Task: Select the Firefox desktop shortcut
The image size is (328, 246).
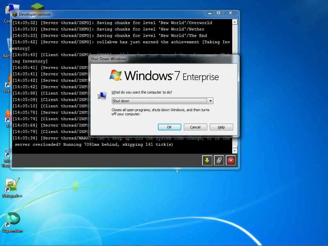Action: tap(8, 119)
